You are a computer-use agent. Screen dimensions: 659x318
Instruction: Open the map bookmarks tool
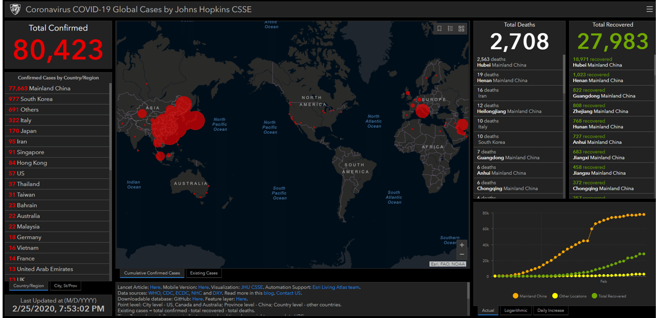439,29
